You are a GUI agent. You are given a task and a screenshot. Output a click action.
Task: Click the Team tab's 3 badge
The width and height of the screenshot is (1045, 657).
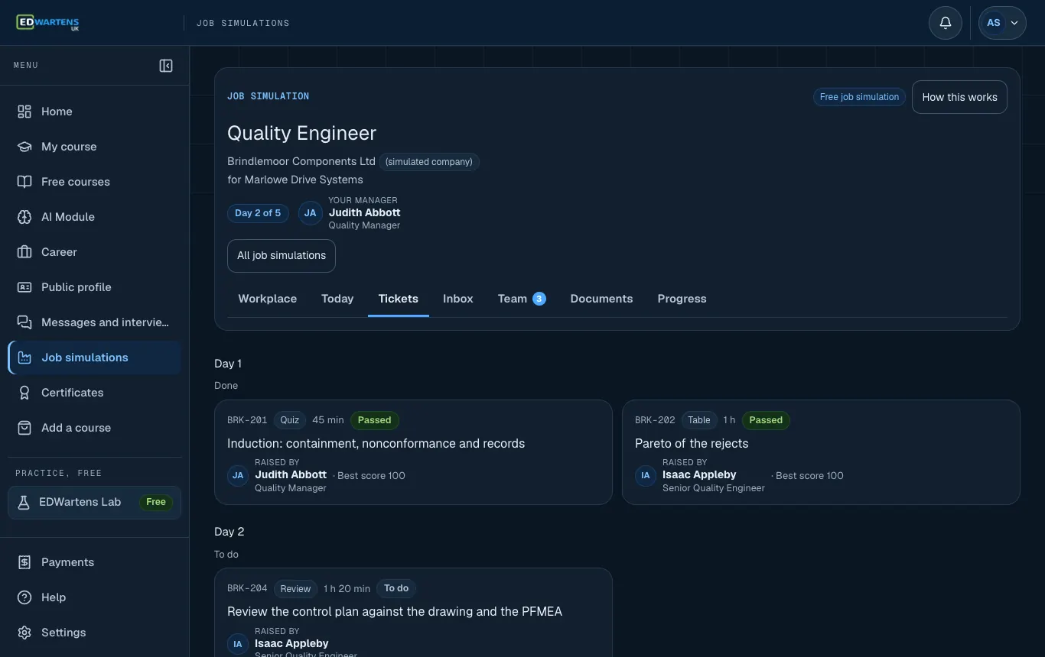tap(539, 299)
